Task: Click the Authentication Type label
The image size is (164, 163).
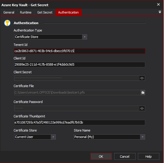Action: tap(28, 30)
